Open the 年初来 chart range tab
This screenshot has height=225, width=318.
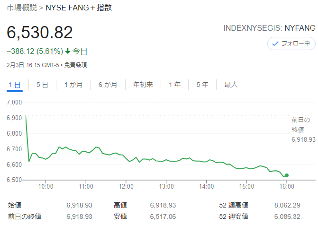coord(143,85)
